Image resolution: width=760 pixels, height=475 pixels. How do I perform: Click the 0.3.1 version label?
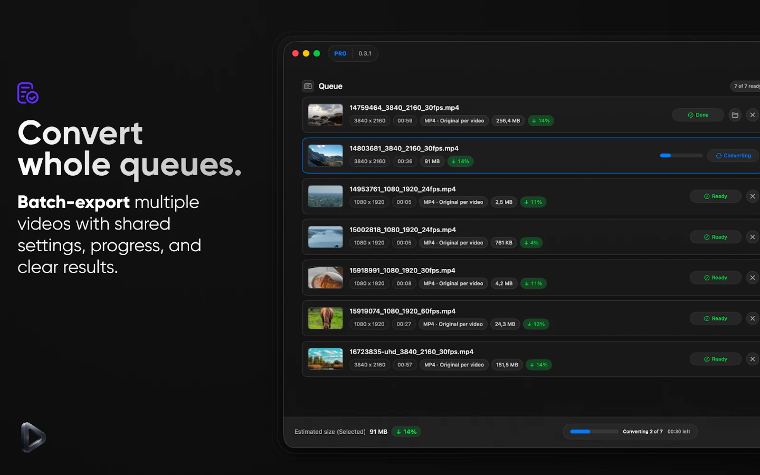pyautogui.click(x=365, y=54)
